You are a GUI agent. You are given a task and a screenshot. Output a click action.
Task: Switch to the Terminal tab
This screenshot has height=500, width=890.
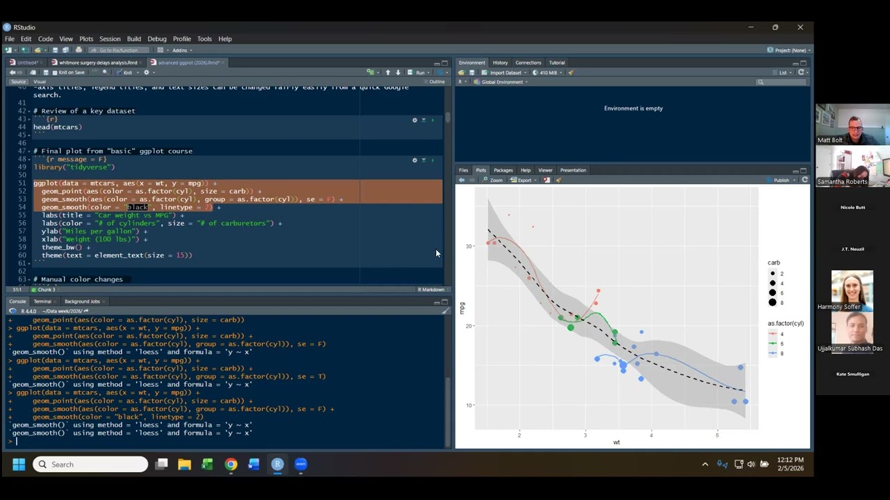click(42, 301)
